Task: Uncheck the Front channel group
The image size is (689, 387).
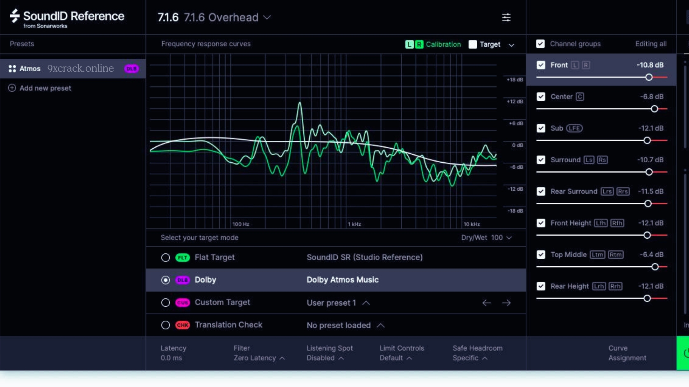Action: (x=541, y=65)
